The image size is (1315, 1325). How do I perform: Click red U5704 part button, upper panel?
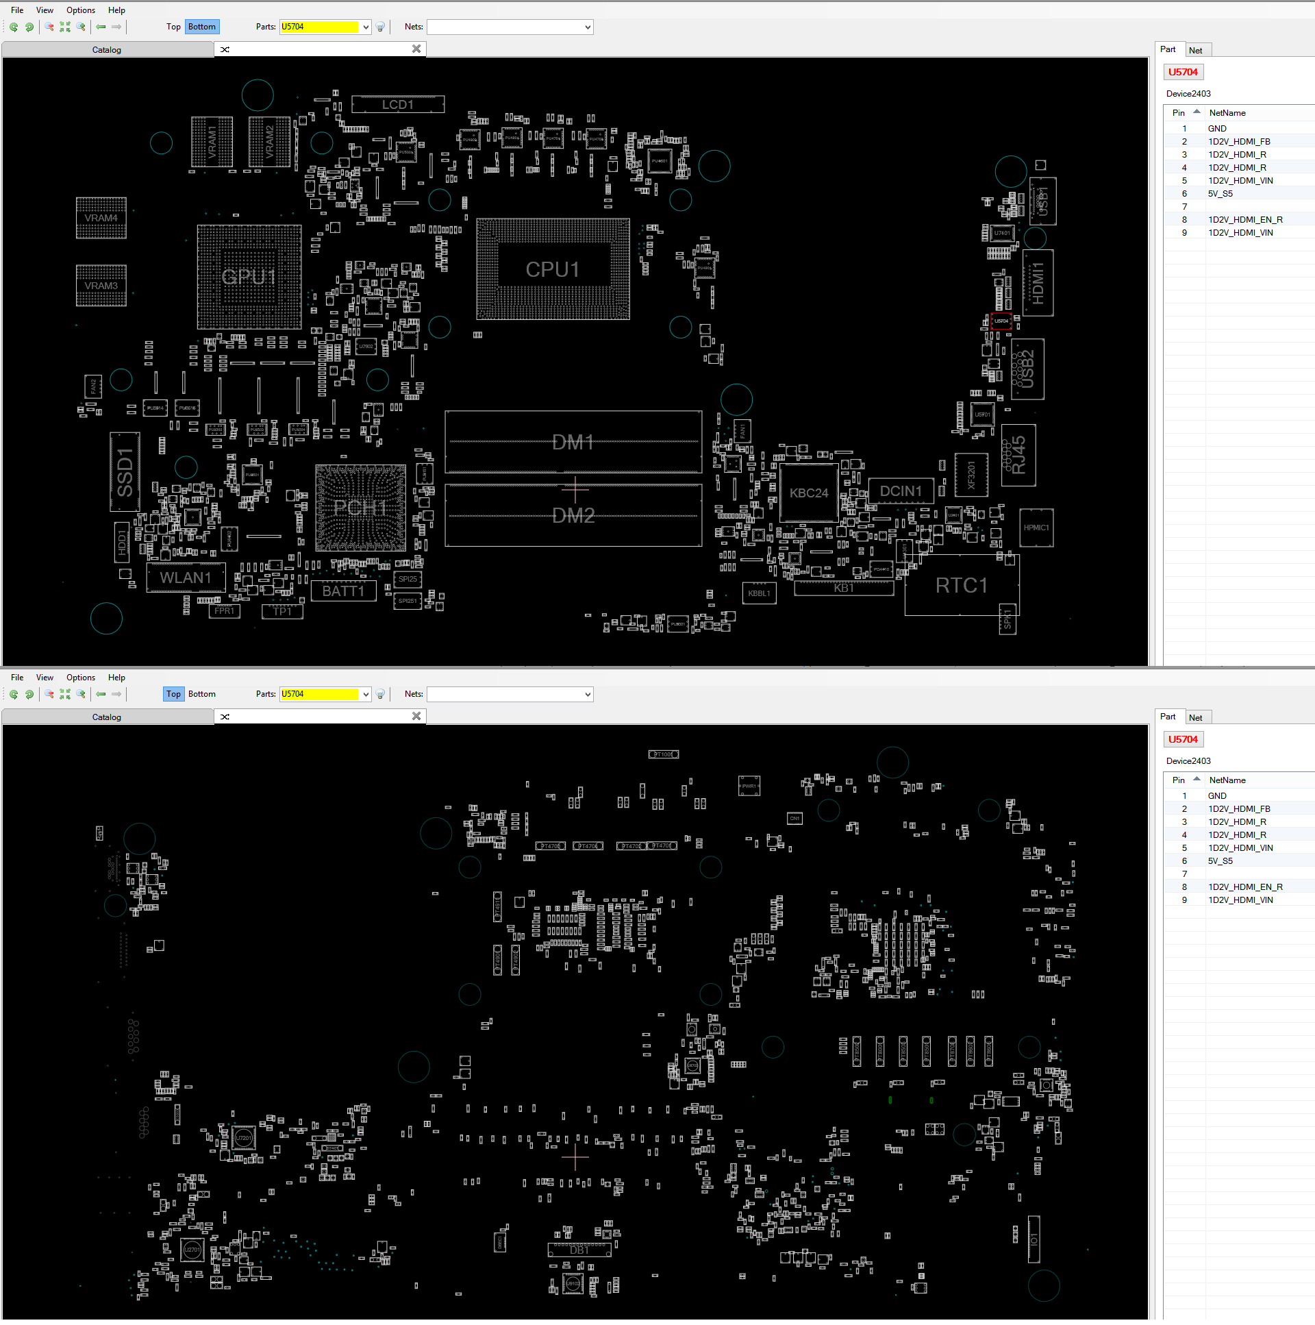1183,72
